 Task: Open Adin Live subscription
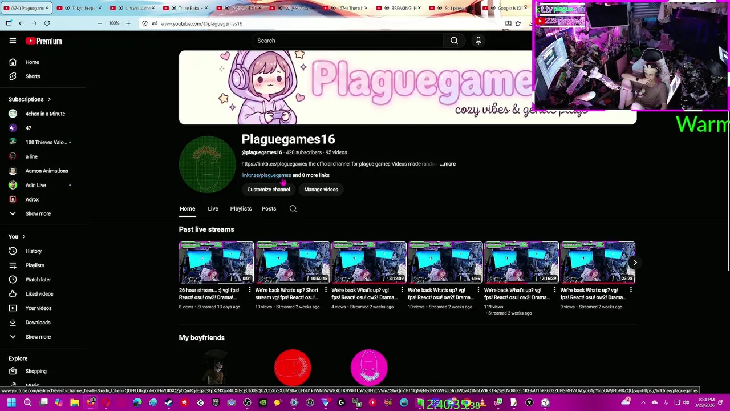35,185
